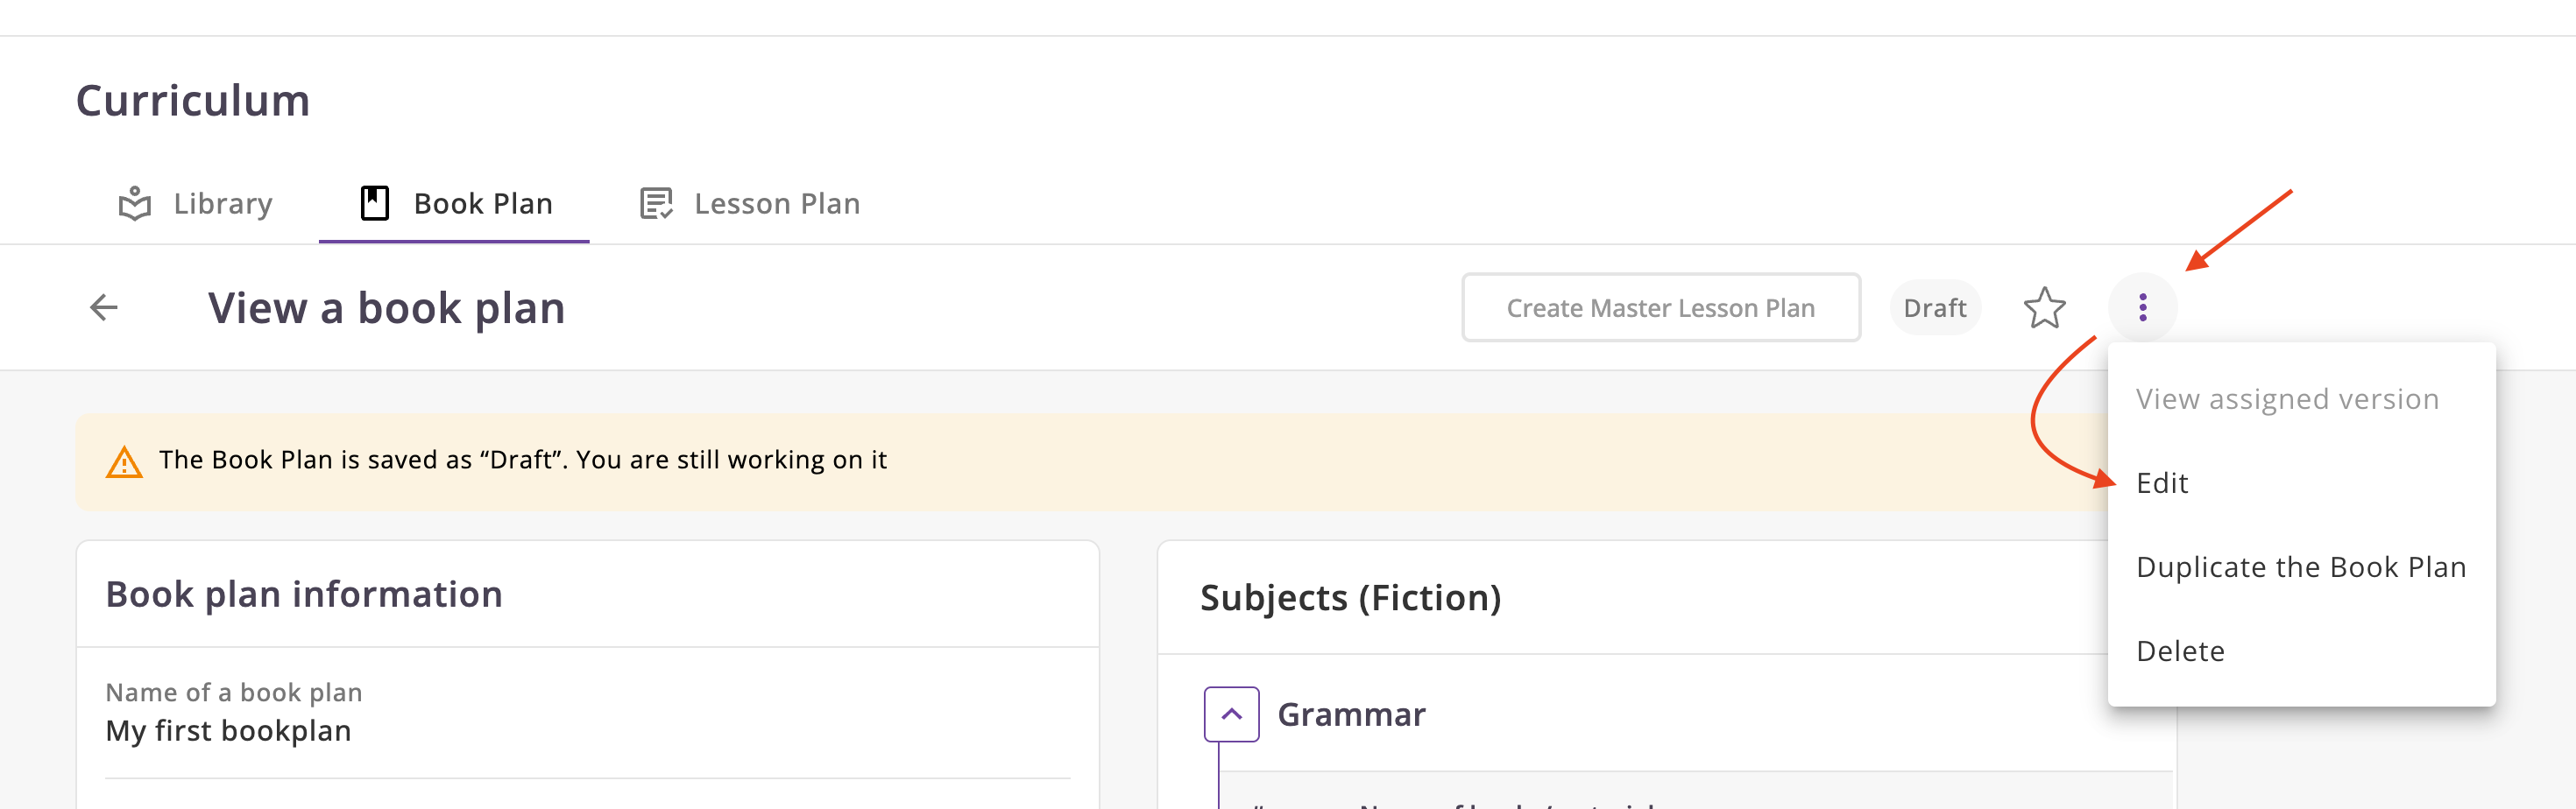Switch to the Library tab label
Screen dimensions: 2576x809
click(222, 204)
